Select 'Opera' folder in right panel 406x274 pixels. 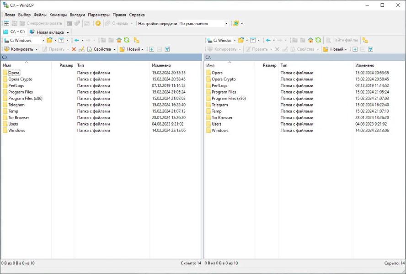coord(217,73)
